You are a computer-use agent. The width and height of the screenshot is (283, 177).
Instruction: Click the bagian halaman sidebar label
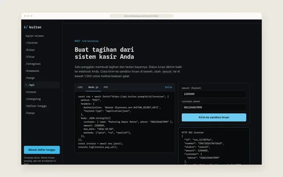pos(34,36)
